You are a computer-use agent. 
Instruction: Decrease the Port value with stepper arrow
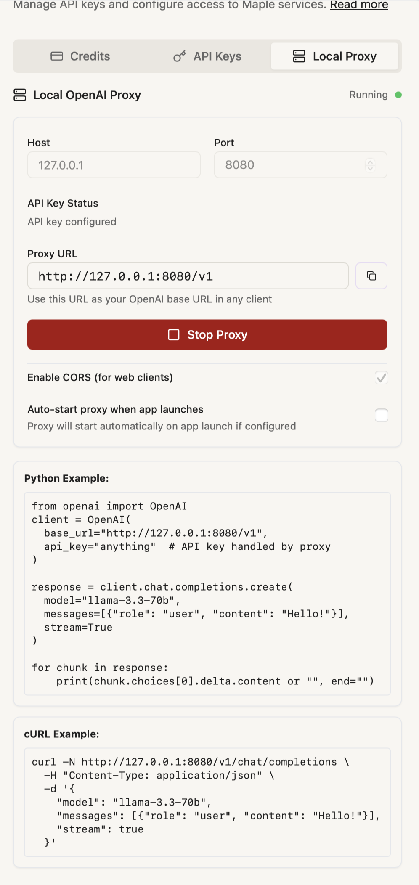tap(370, 168)
